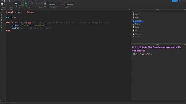Click the Pause button in Test group

point(29,3)
